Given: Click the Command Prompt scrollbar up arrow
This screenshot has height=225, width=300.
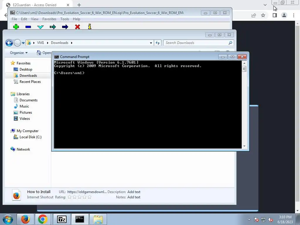Looking at the screenshot, I should pyautogui.click(x=244, y=63).
